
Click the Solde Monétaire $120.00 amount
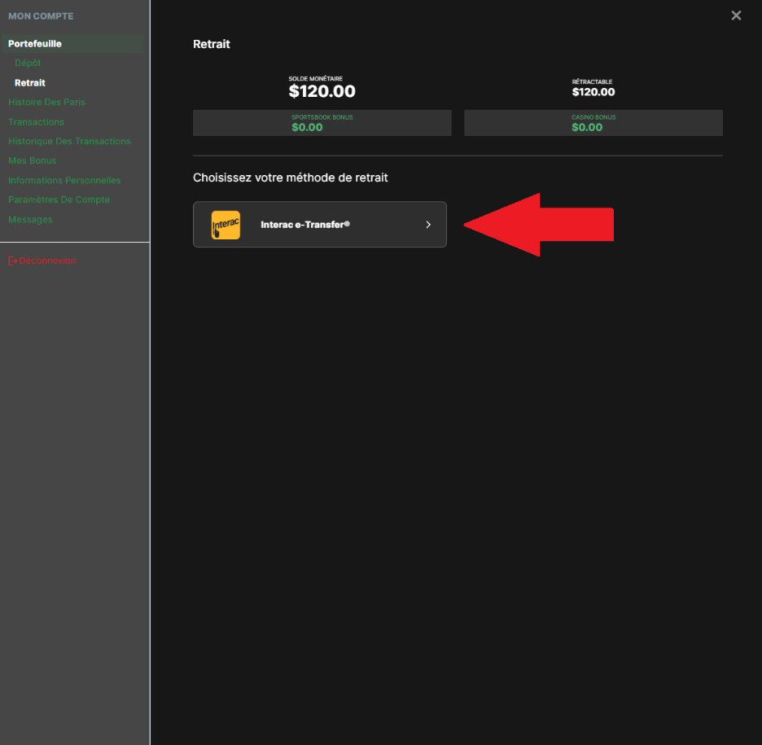tap(322, 91)
